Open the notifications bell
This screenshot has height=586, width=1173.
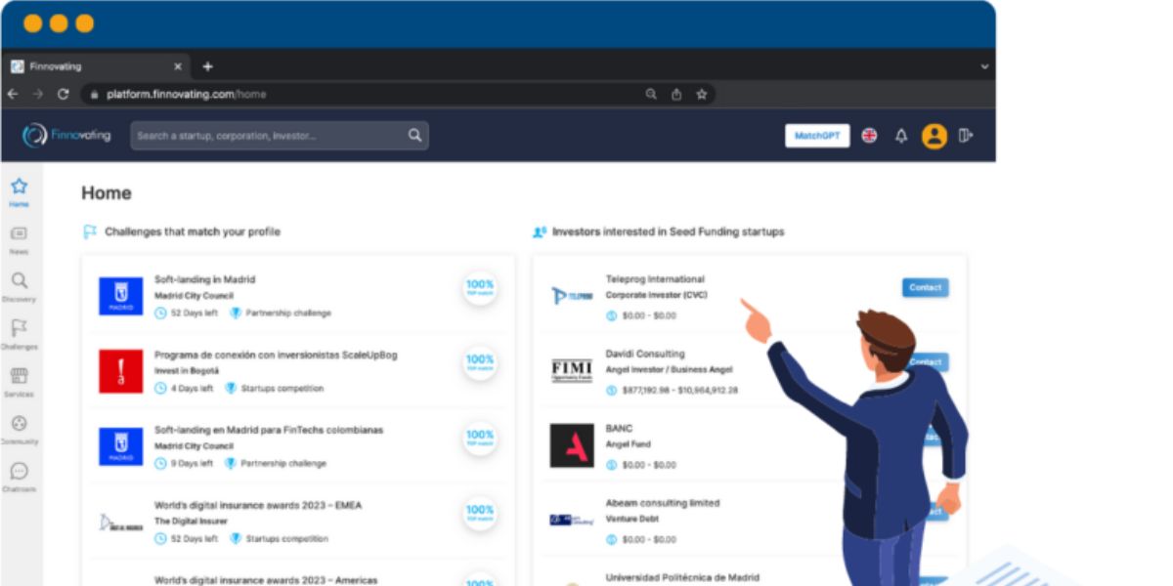pyautogui.click(x=901, y=136)
